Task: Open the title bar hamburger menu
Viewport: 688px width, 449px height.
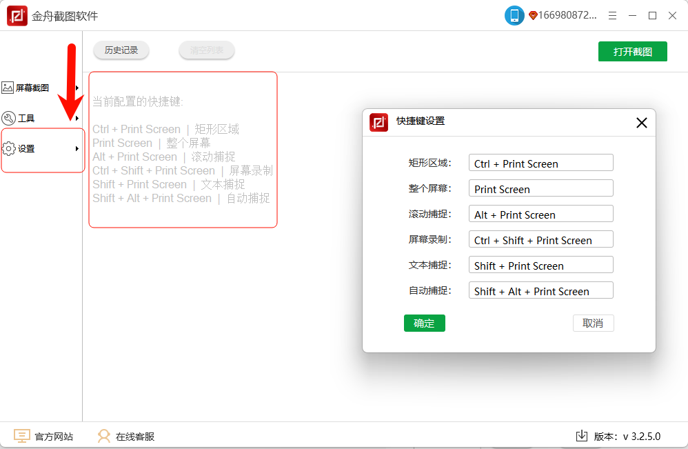Action: click(611, 15)
